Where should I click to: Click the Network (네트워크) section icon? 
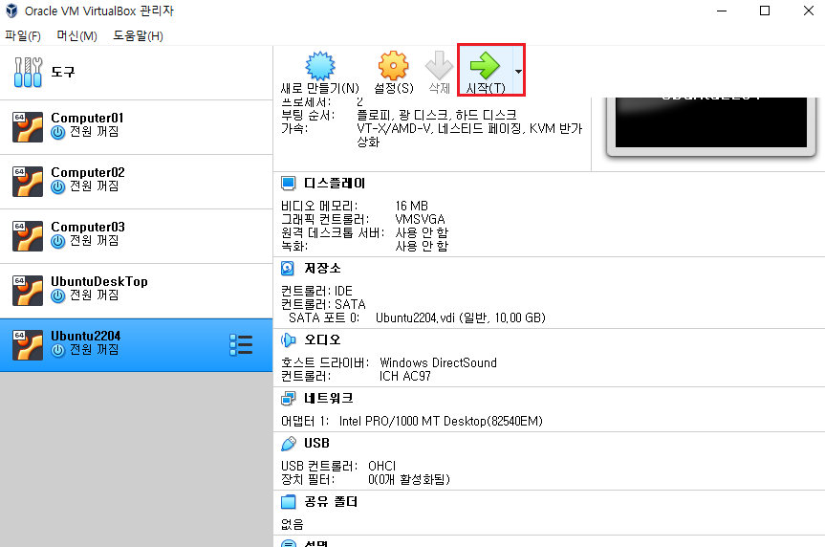[288, 399]
